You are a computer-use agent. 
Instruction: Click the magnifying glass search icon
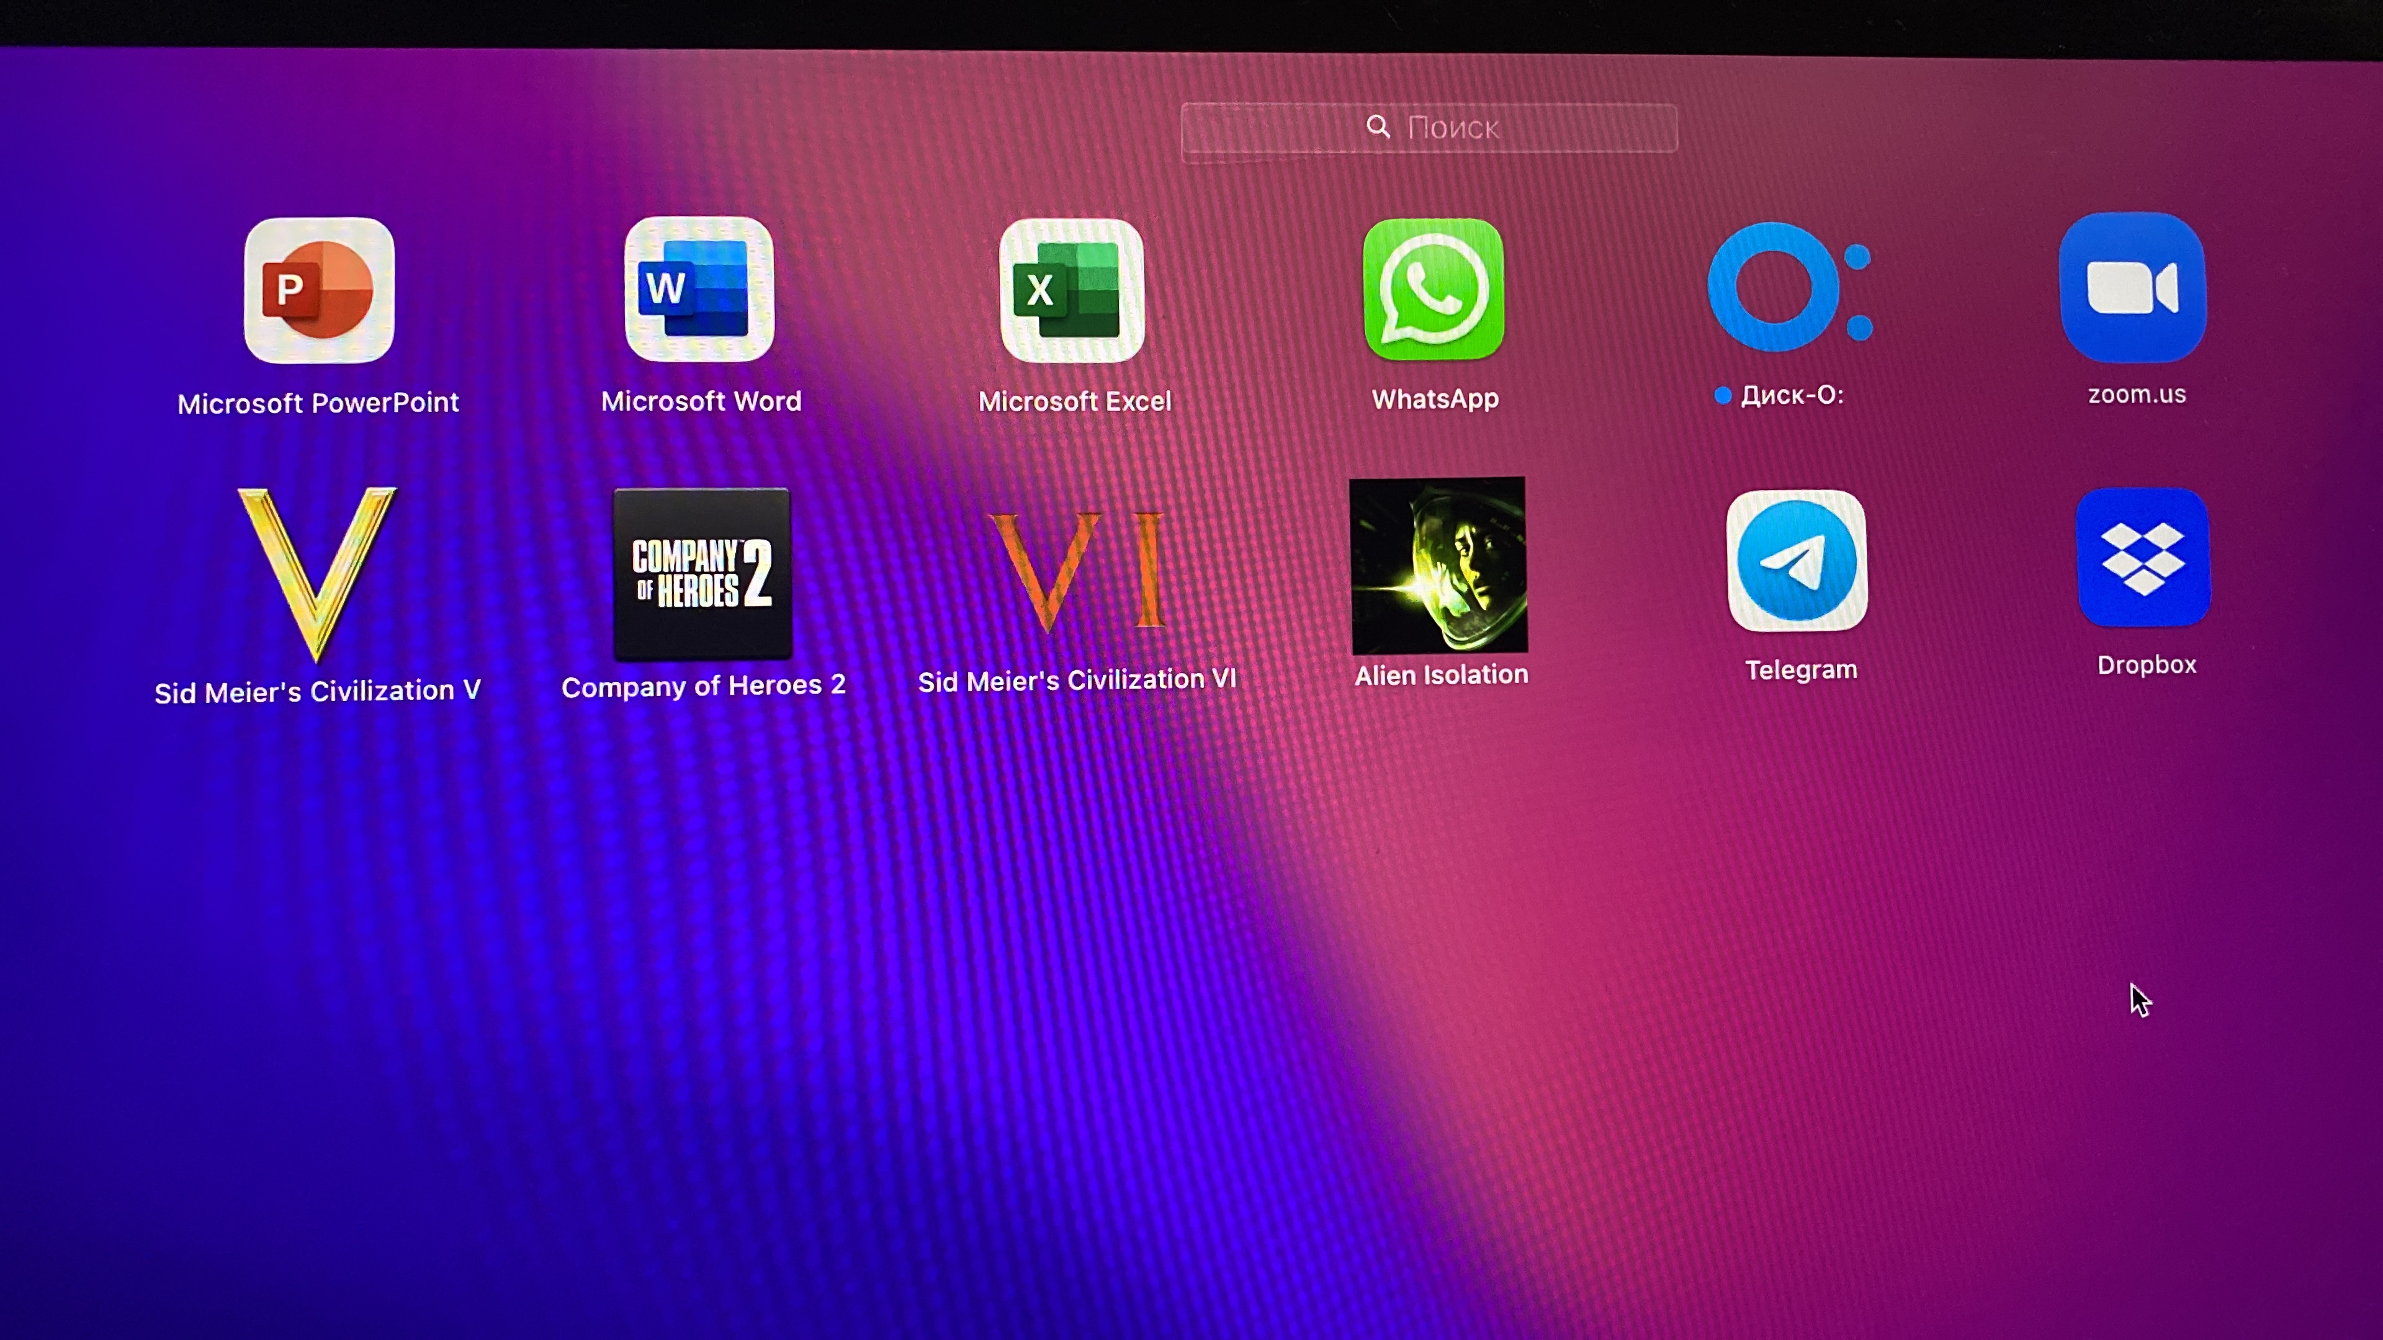click(1378, 127)
